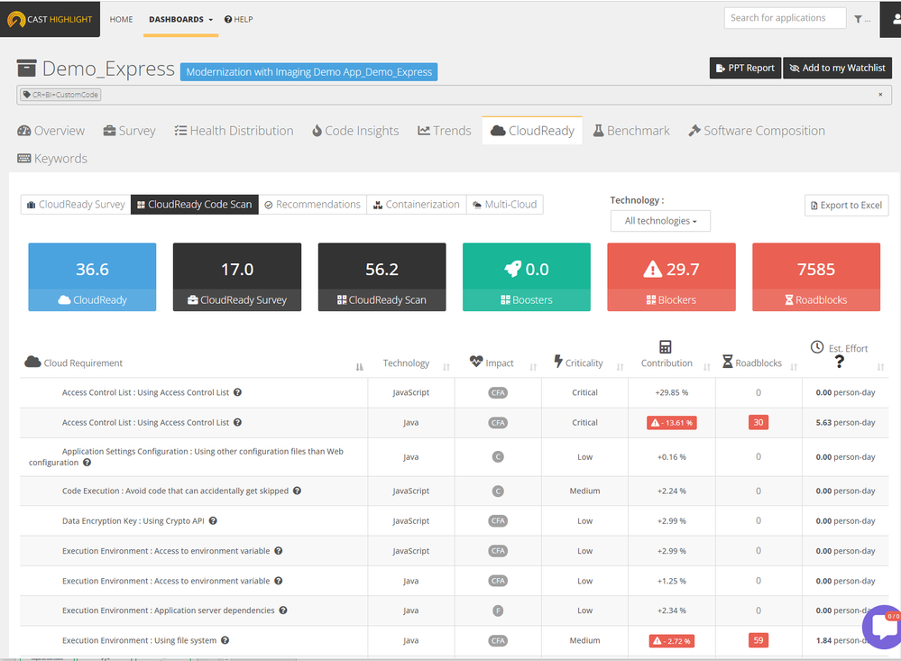Open help icon for Using file system row
This screenshot has width=901, height=661.
point(225,640)
